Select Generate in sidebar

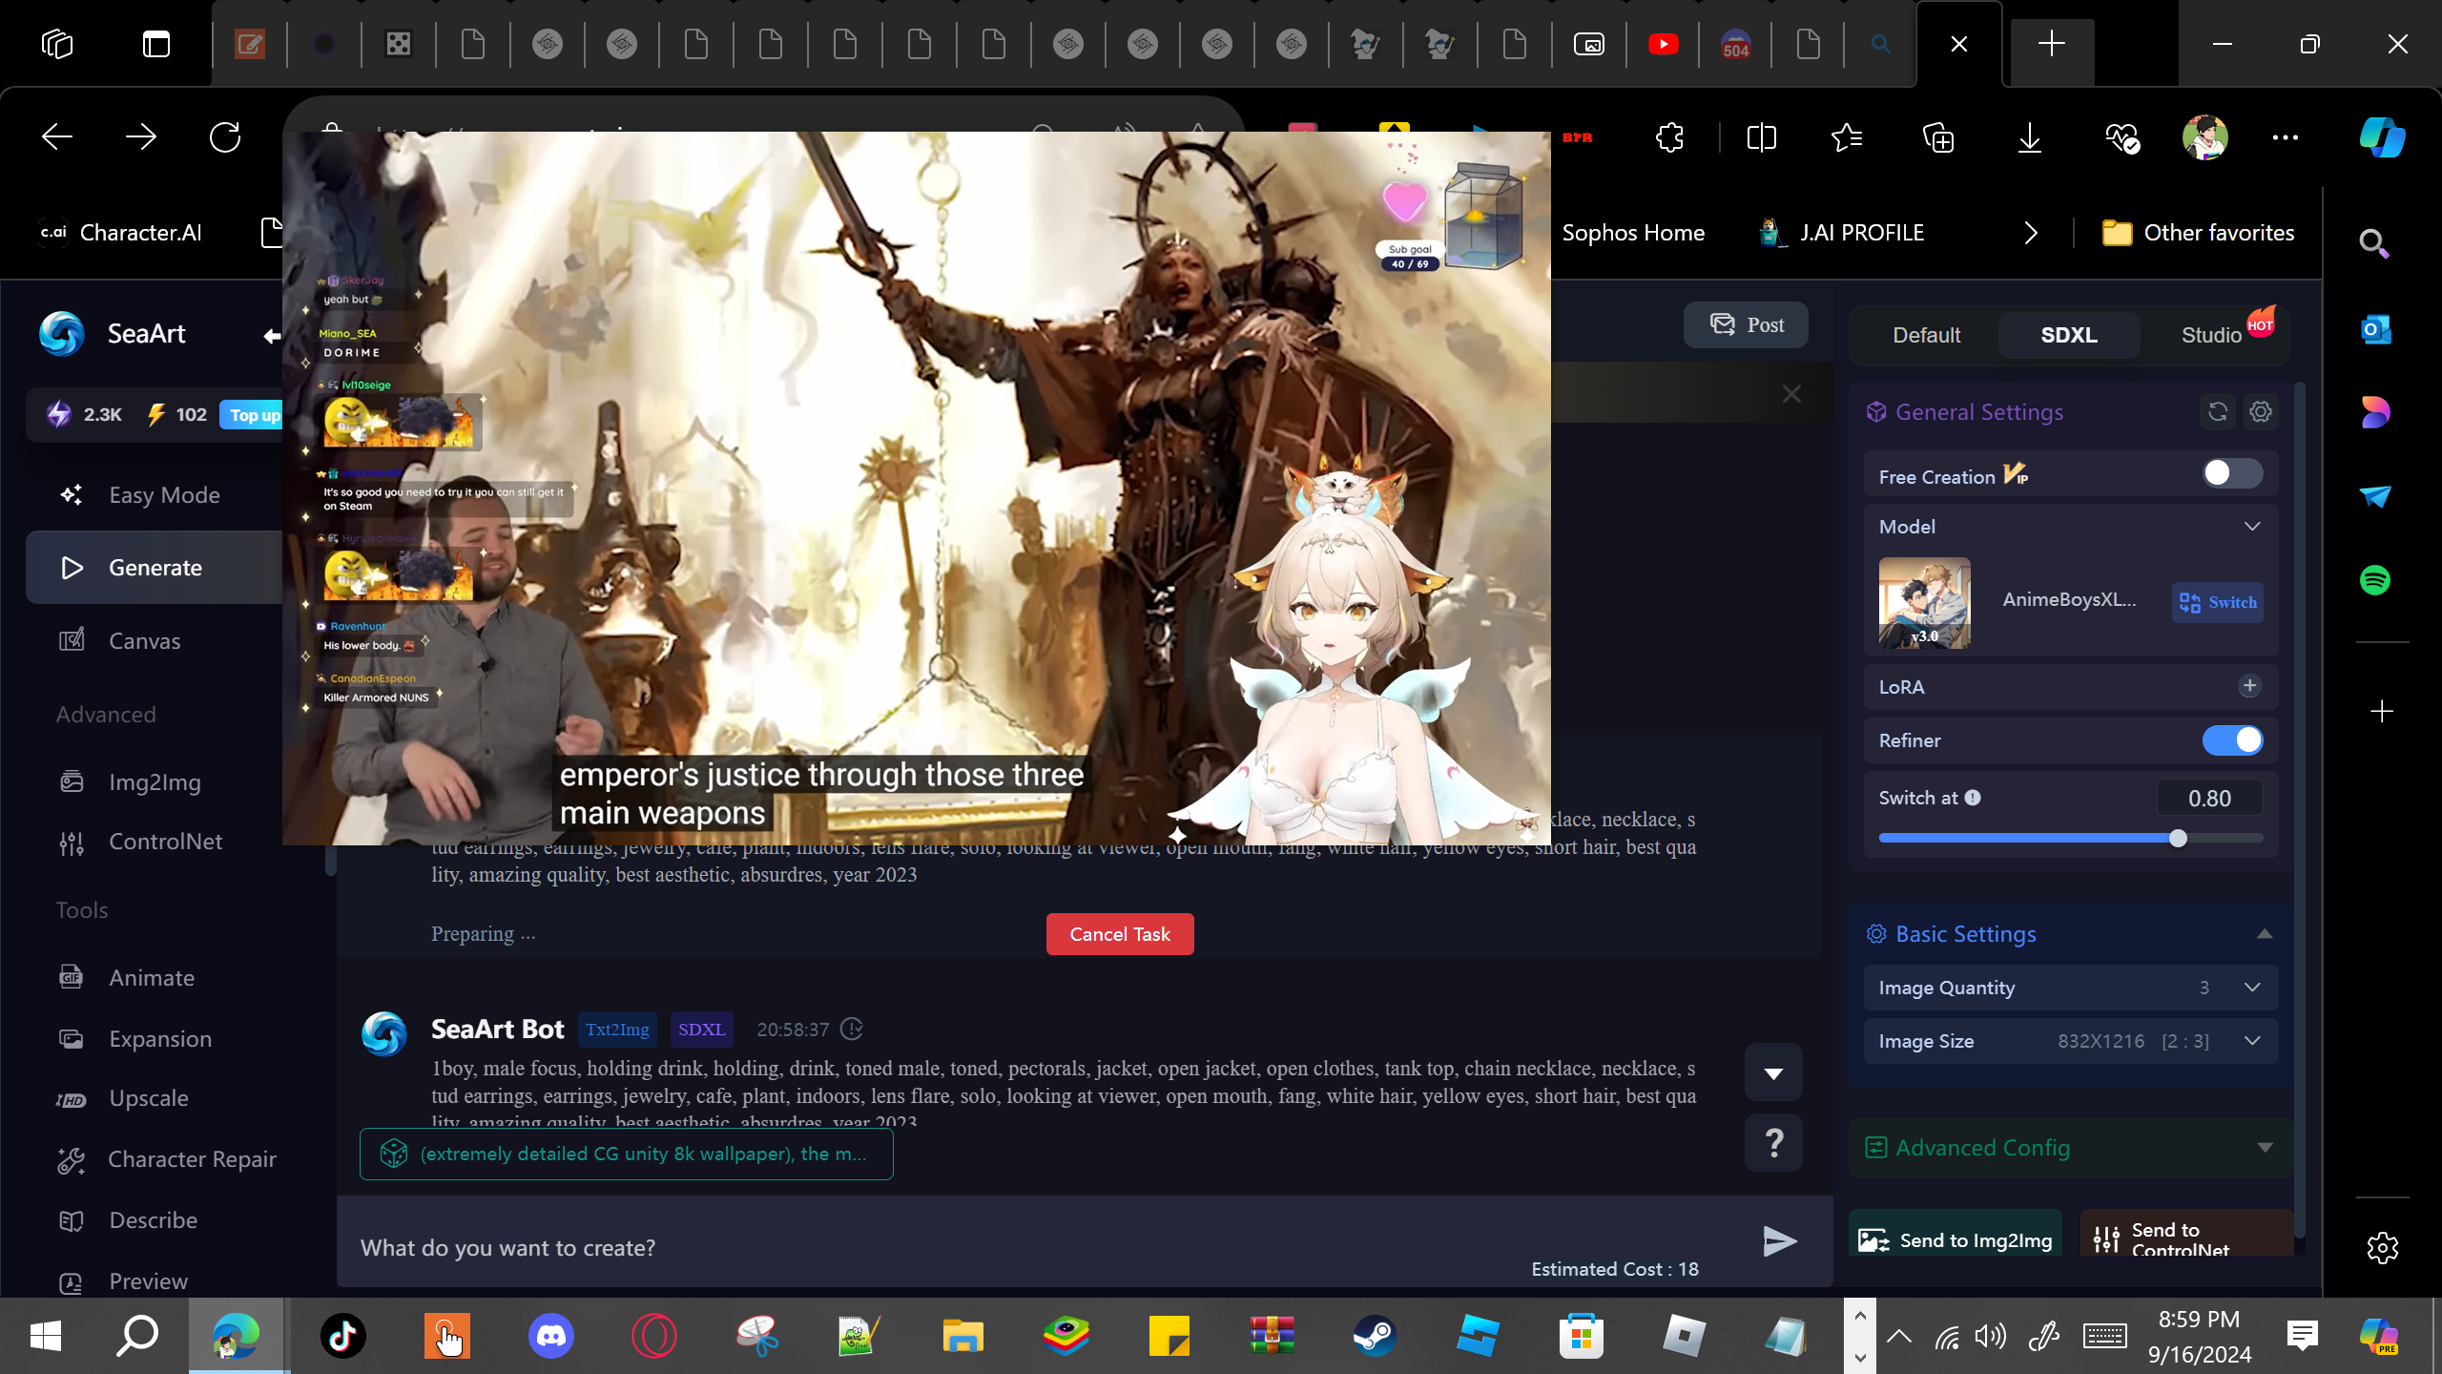point(155,568)
